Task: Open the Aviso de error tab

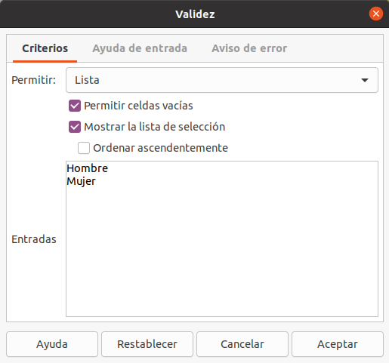Action: (x=249, y=48)
